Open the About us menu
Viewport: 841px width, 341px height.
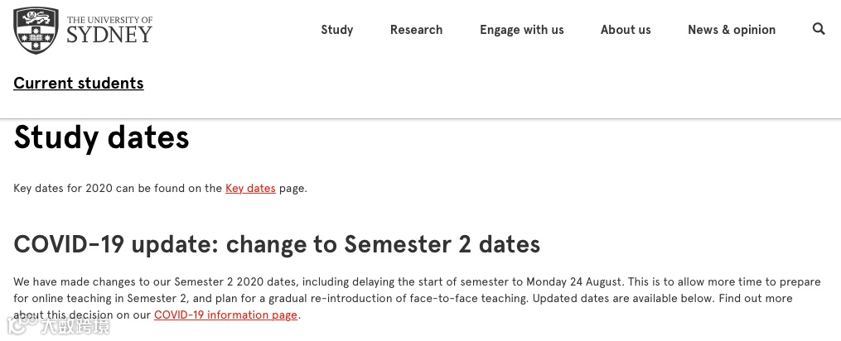(626, 30)
